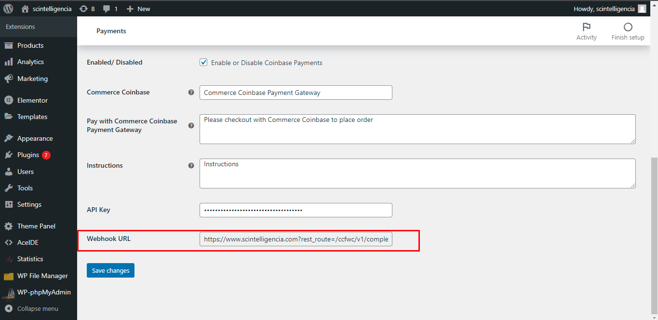The height and width of the screenshot is (320, 658).
Task: Click the Theme Panel gear icon
Action: tap(9, 226)
